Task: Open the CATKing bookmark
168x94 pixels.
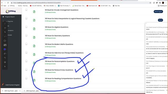Action: 11,6
